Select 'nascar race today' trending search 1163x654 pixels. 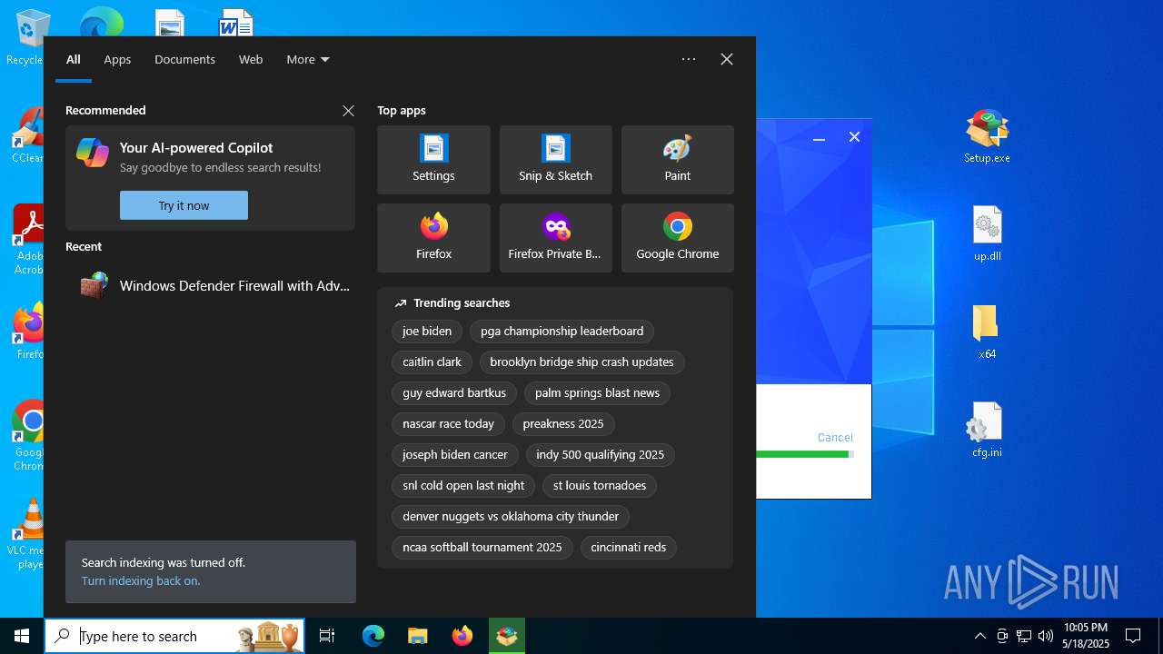[448, 424]
